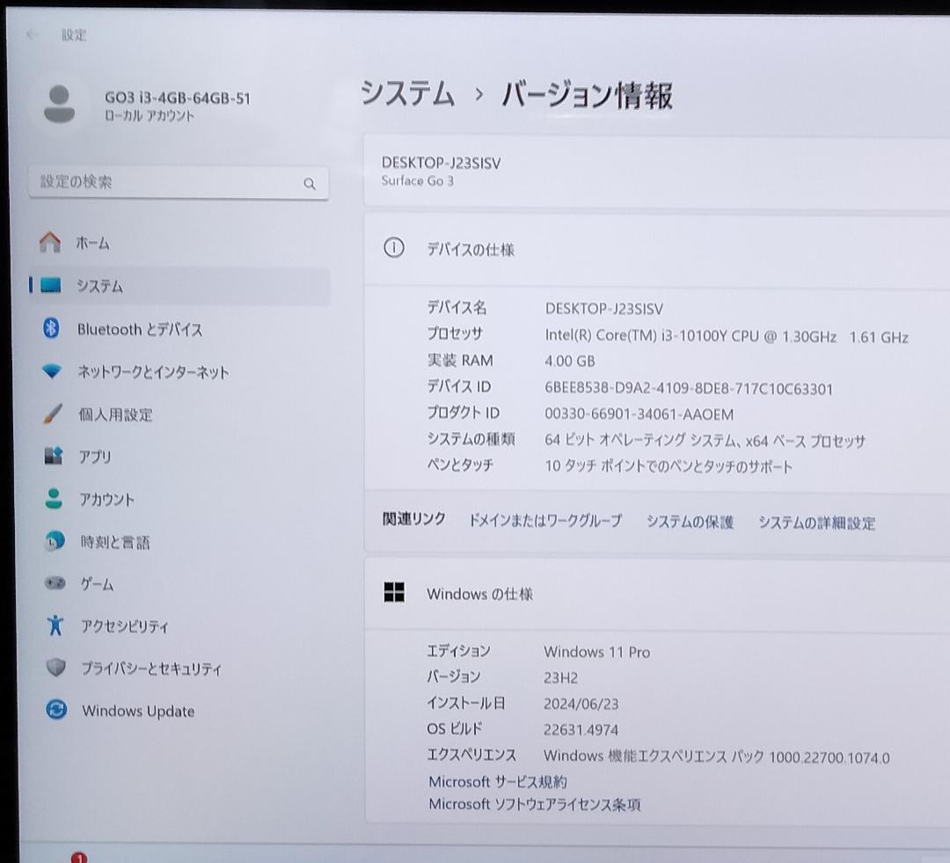Click install date 2024/06/23
This screenshot has height=863, width=950.
click(581, 704)
